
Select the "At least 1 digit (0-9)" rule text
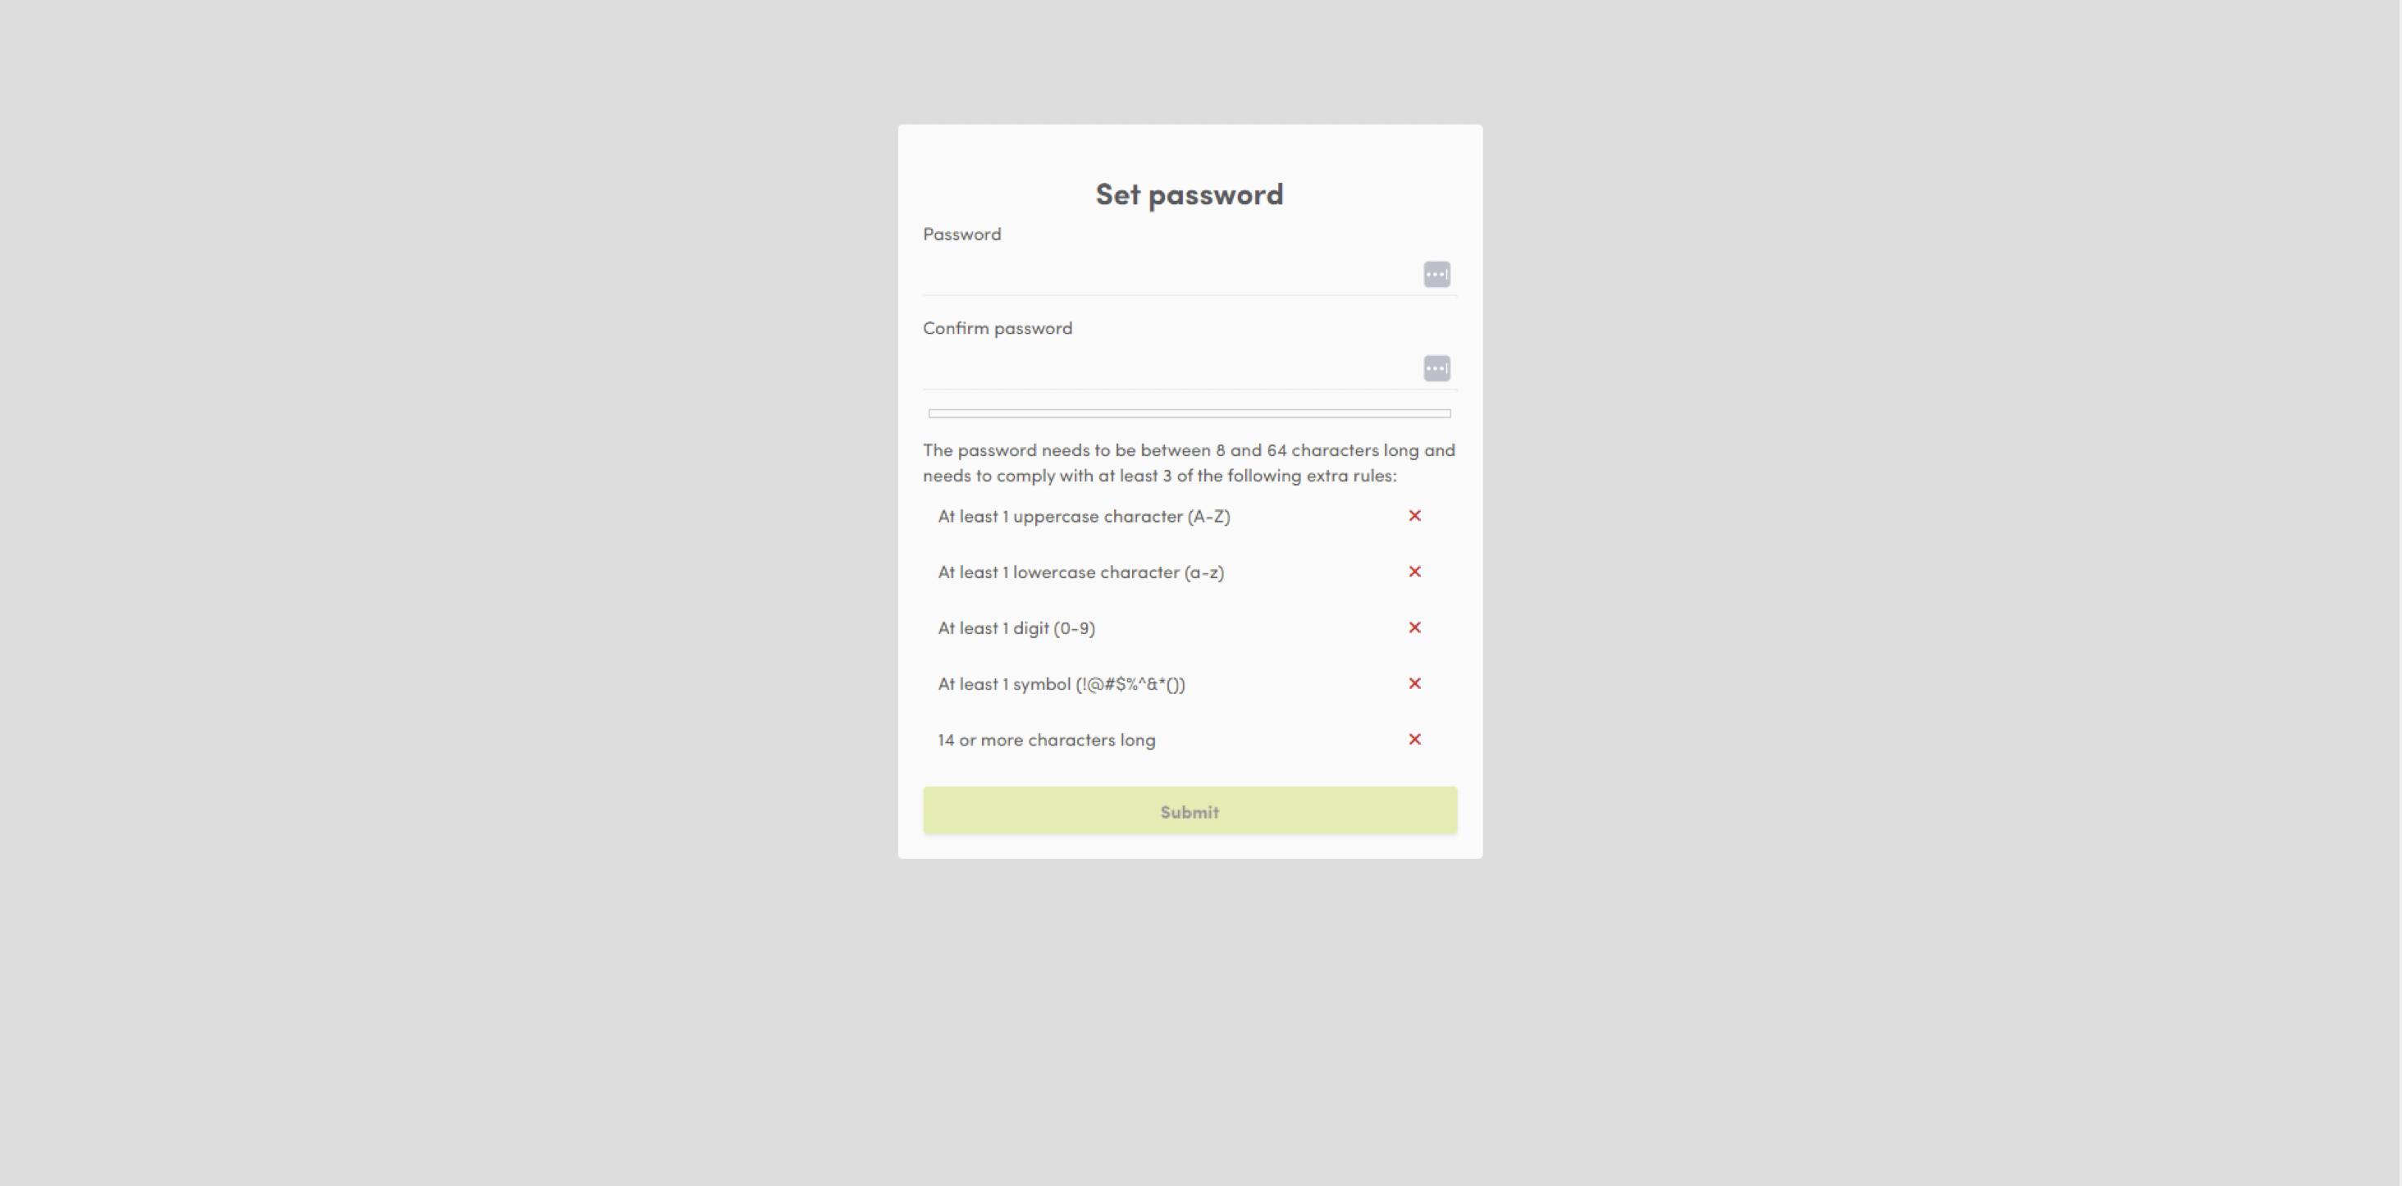coord(1016,628)
